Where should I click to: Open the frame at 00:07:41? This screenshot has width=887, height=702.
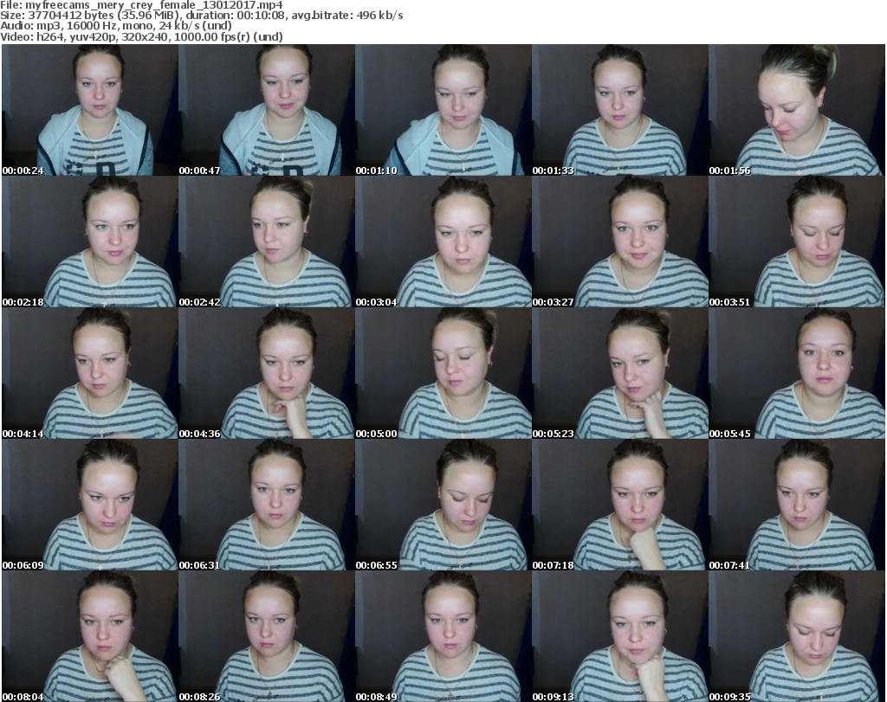[x=797, y=505]
